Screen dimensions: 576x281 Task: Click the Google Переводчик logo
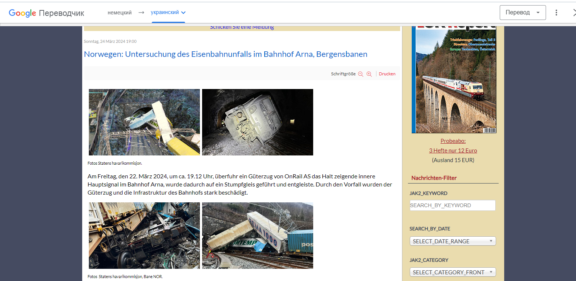47,13
